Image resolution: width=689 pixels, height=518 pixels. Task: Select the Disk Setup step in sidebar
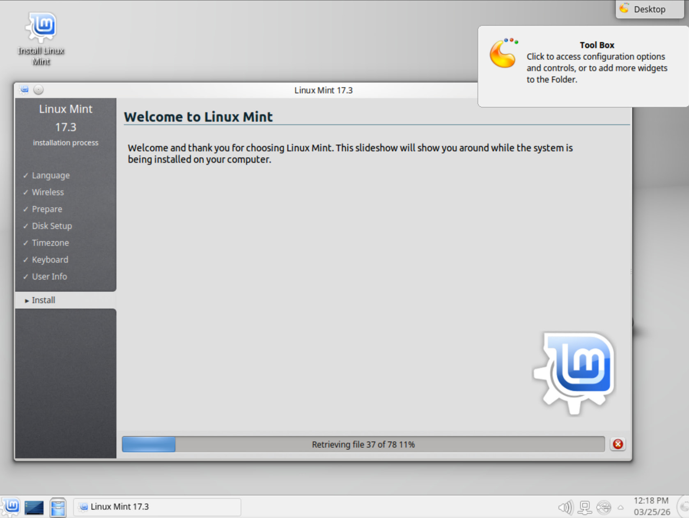[x=52, y=226]
